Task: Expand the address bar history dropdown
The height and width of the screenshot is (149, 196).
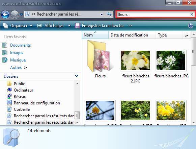Action: [x=102, y=15]
